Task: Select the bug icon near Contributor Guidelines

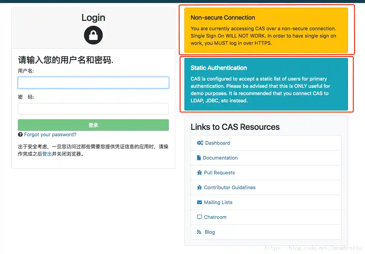Action: tap(200, 187)
